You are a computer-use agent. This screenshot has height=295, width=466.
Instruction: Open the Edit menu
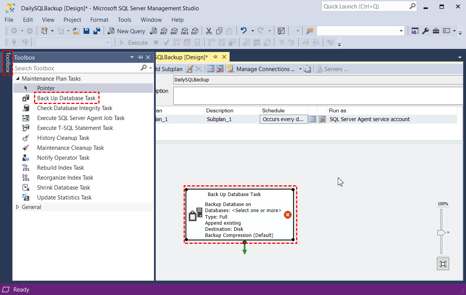point(28,20)
